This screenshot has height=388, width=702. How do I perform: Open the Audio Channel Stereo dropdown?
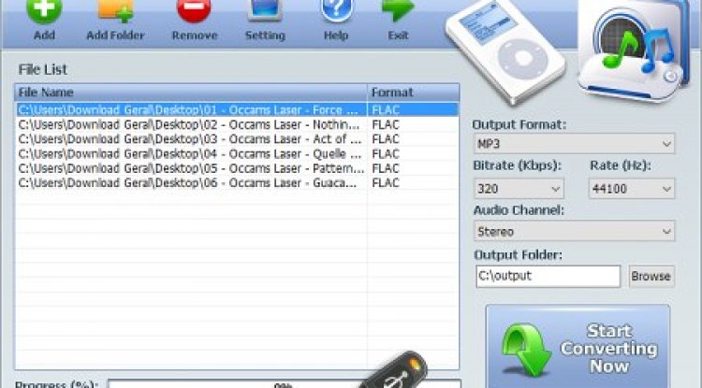pos(575,231)
